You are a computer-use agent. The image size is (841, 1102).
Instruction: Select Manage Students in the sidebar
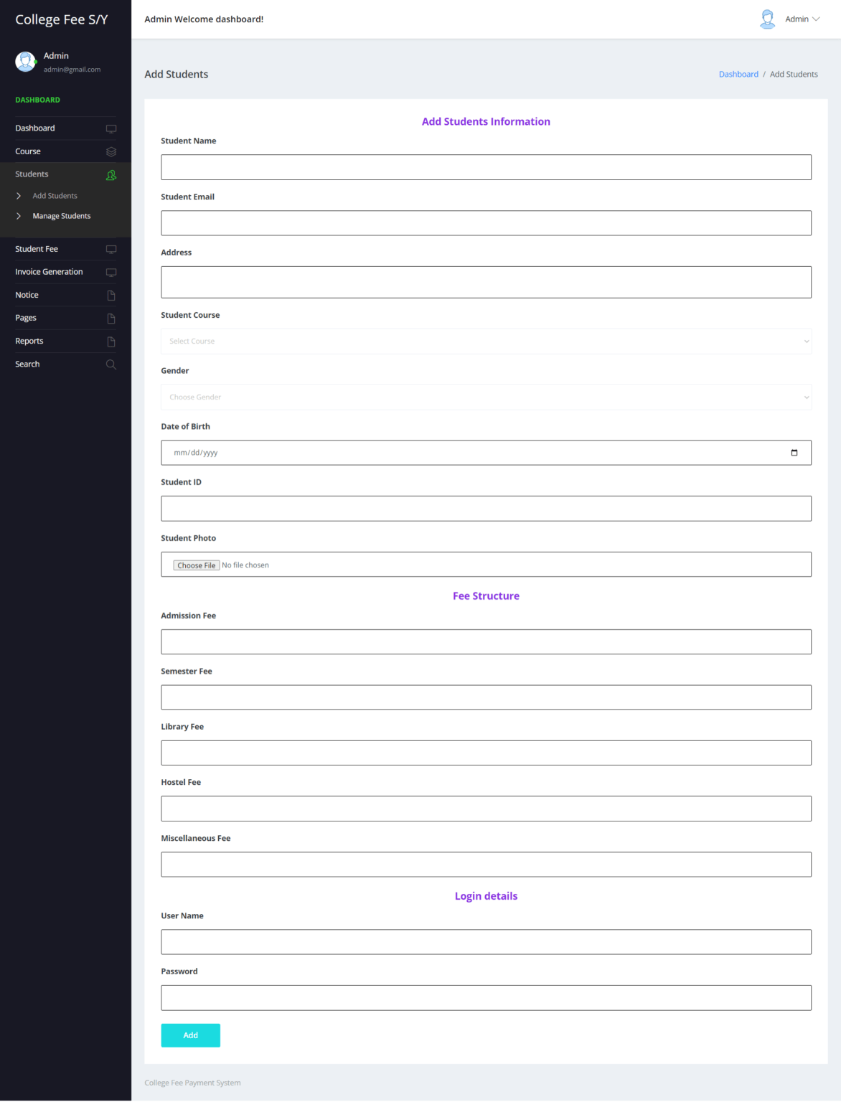click(x=62, y=215)
